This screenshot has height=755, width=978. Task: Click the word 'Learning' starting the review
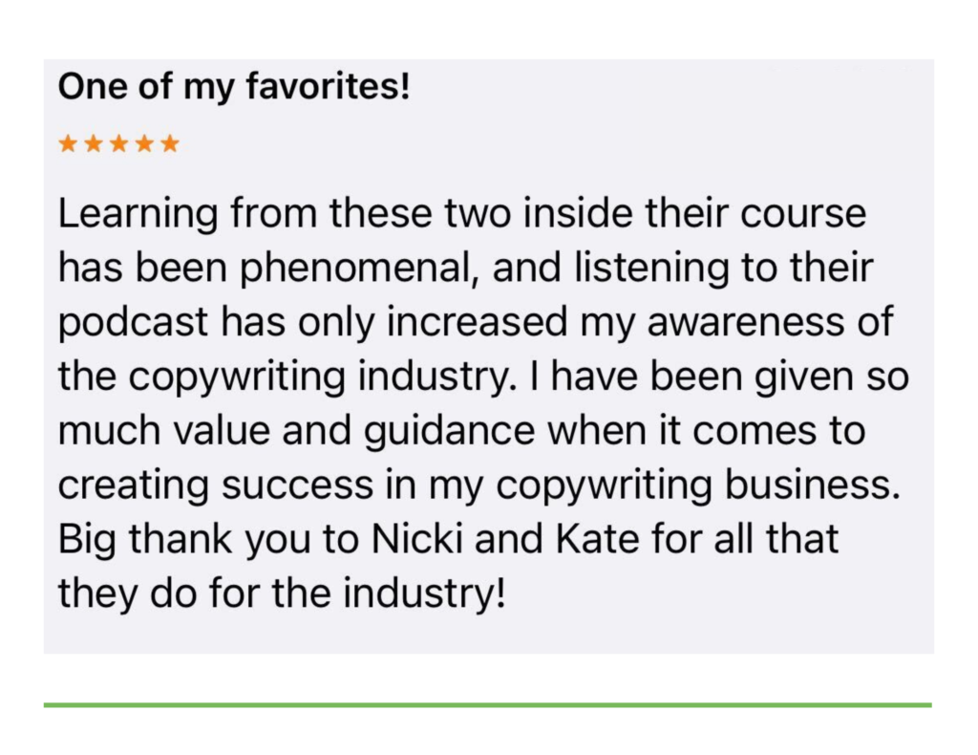138,215
